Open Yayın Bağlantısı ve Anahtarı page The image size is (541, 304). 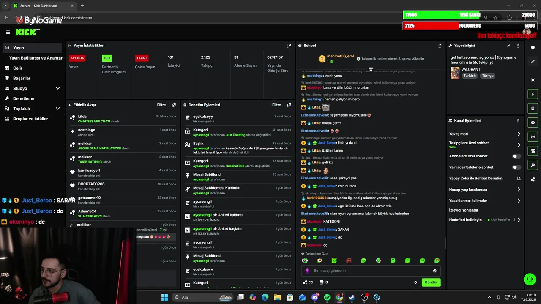[36, 58]
